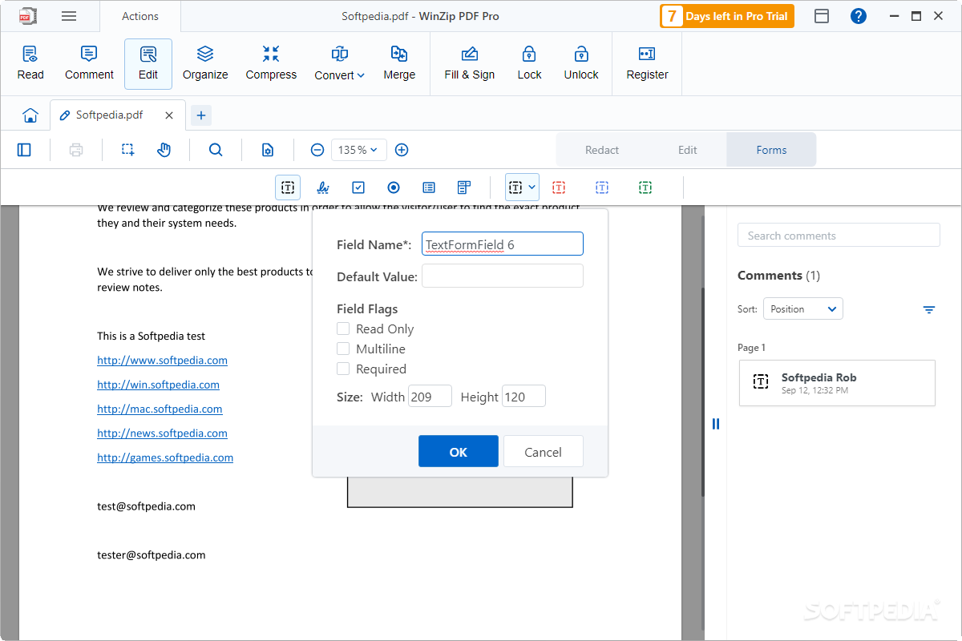Screen dimensions: 962x641
Task: Close the Softpedia.pdf tab
Action: click(169, 115)
